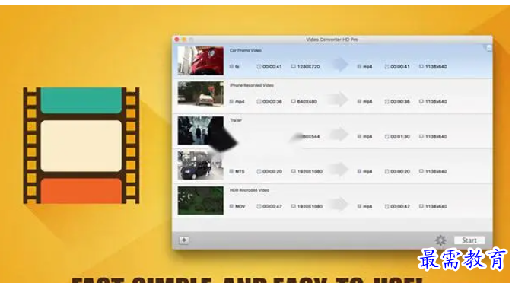512x283 pixels.
Task: Select the Trailer video thumbnail
Action: tap(201, 131)
